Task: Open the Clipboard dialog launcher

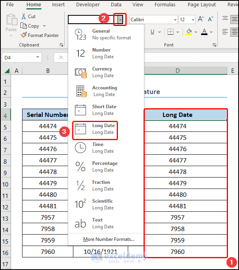Action: pyautogui.click(x=62, y=45)
